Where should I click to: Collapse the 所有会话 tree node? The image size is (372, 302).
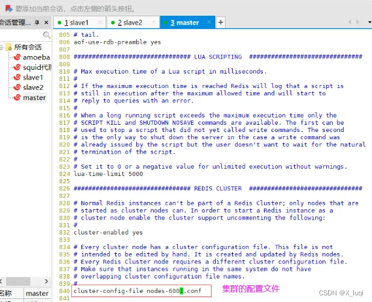(1, 47)
